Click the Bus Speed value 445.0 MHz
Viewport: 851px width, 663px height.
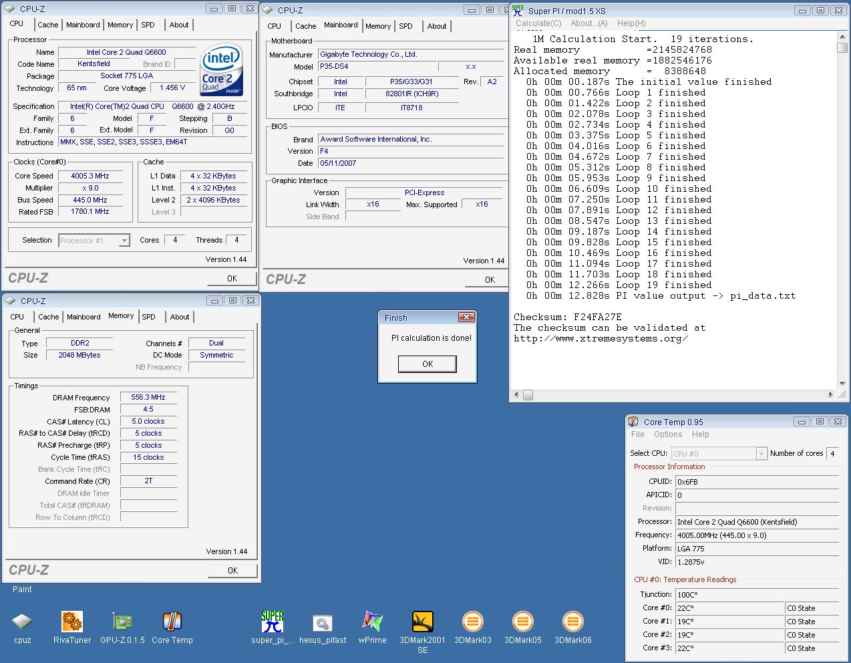90,200
